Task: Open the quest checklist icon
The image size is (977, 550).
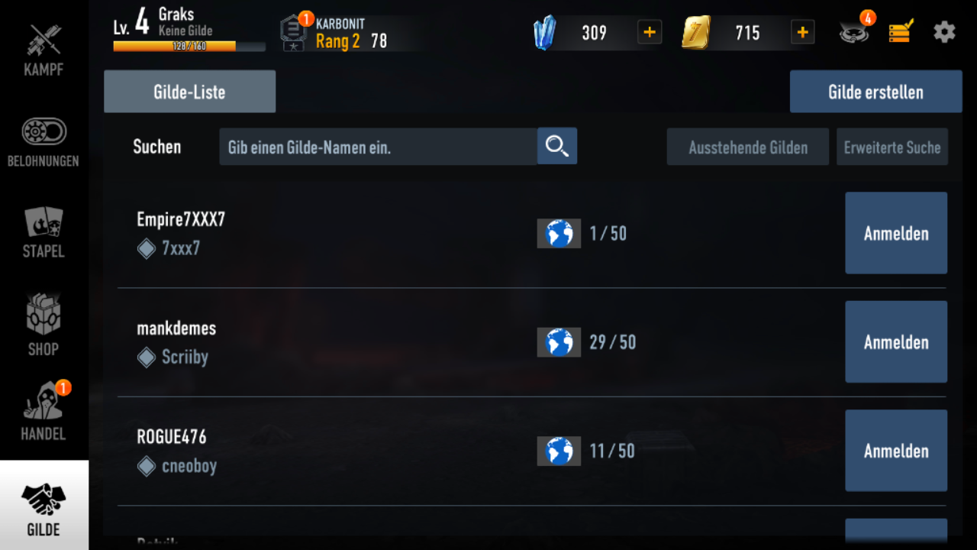Action: click(x=901, y=32)
